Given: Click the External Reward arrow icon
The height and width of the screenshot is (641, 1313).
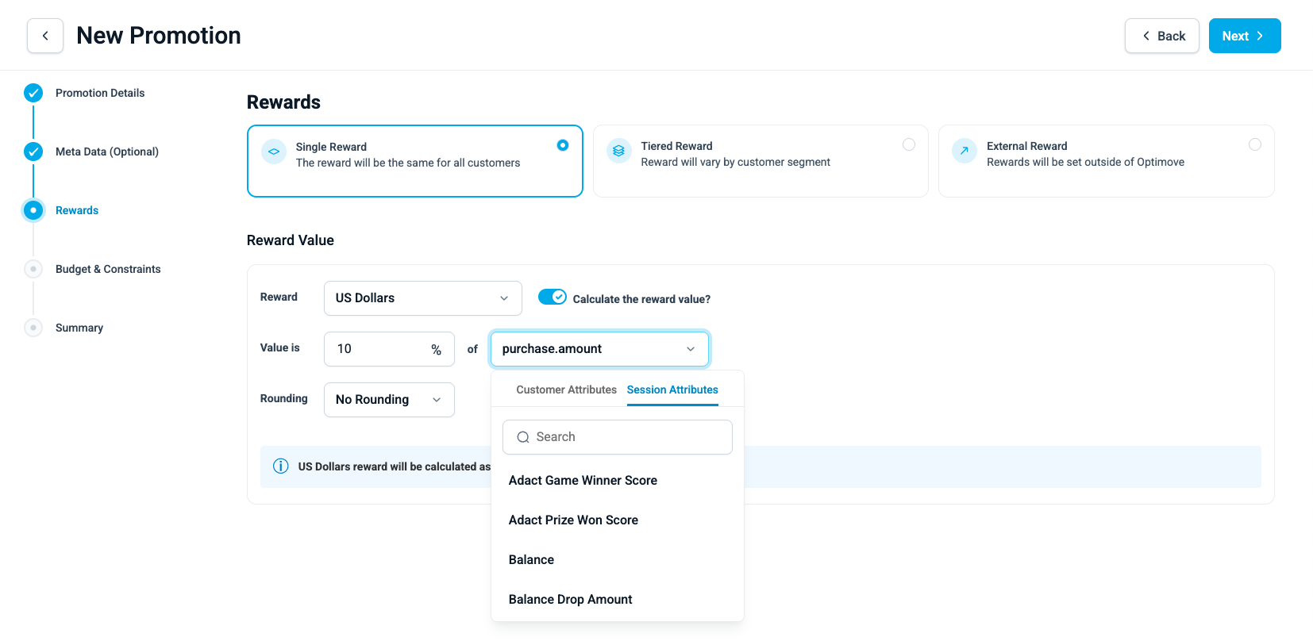Looking at the screenshot, I should click(965, 151).
